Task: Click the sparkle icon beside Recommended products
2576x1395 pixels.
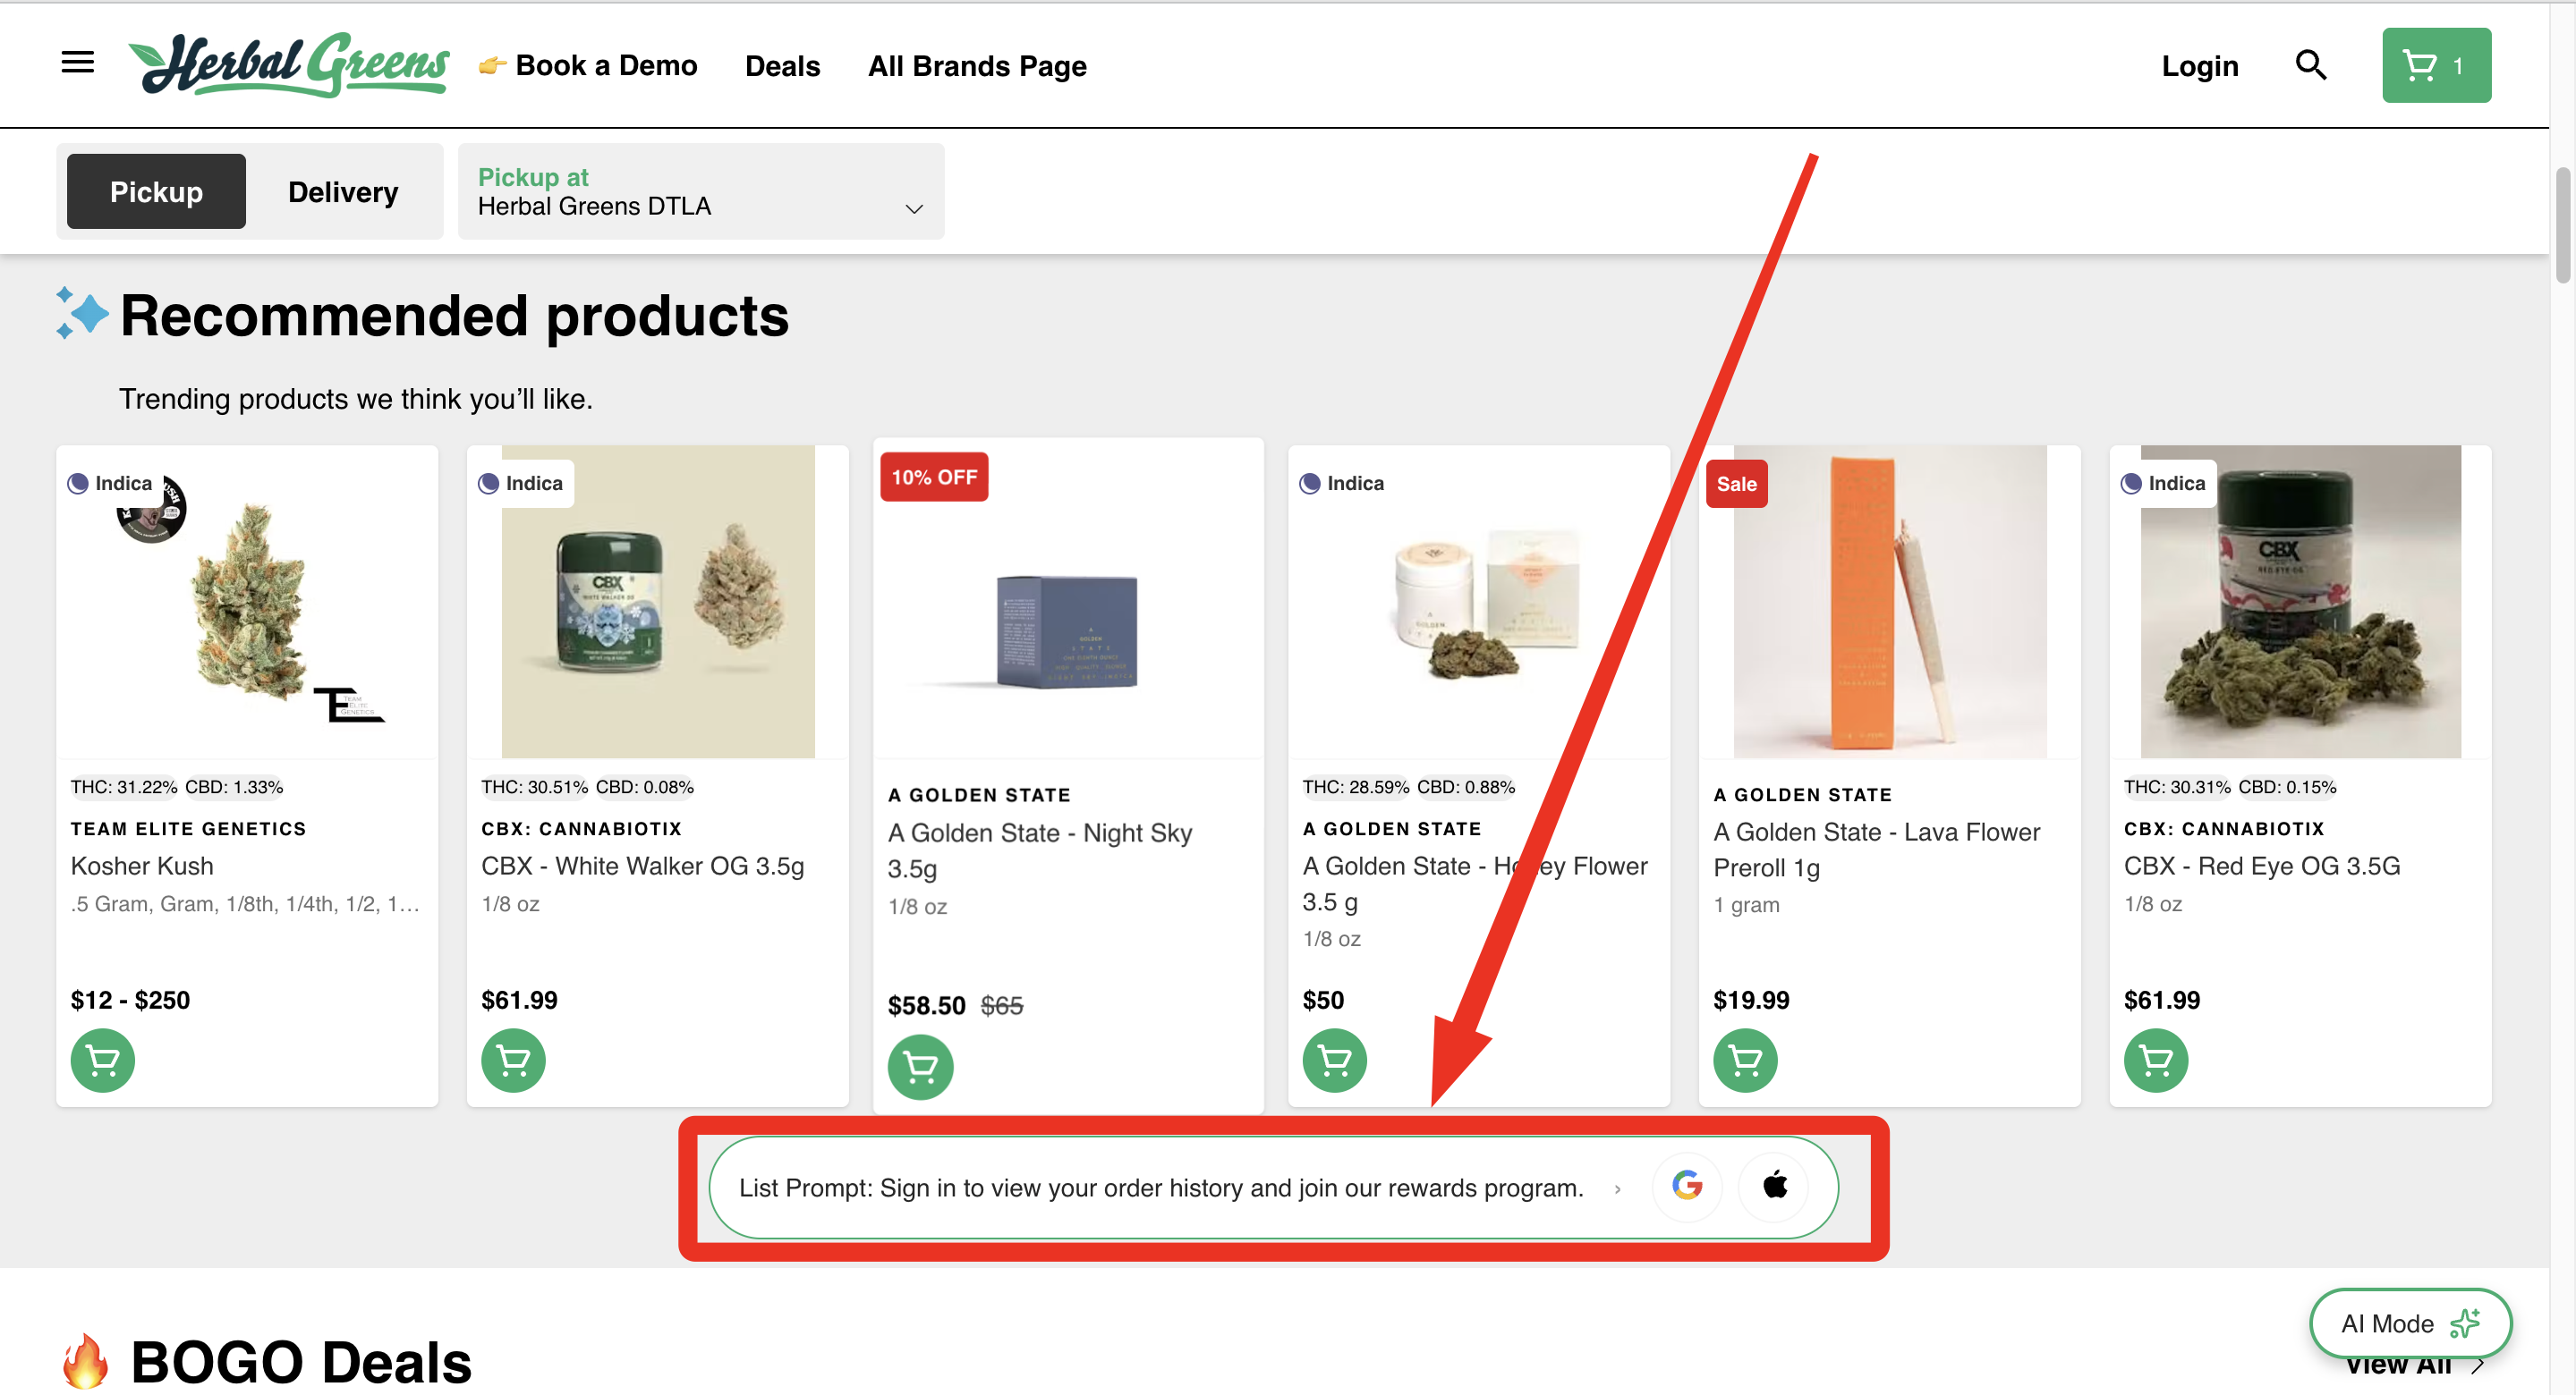Action: pos(81,314)
